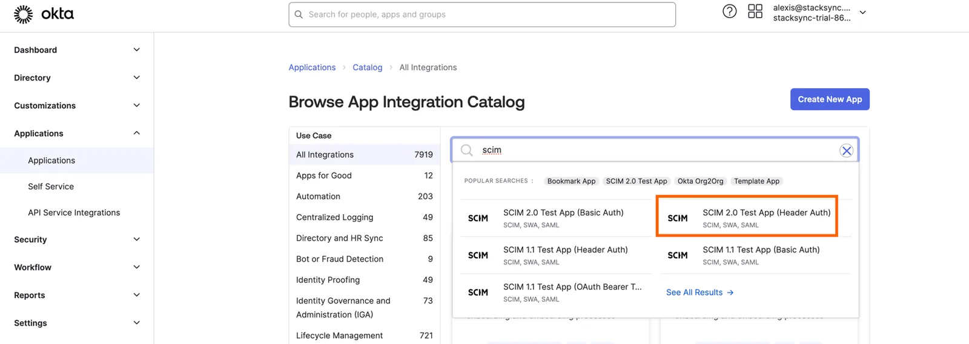
Task: Select All Integrations use case
Action: tap(364, 155)
